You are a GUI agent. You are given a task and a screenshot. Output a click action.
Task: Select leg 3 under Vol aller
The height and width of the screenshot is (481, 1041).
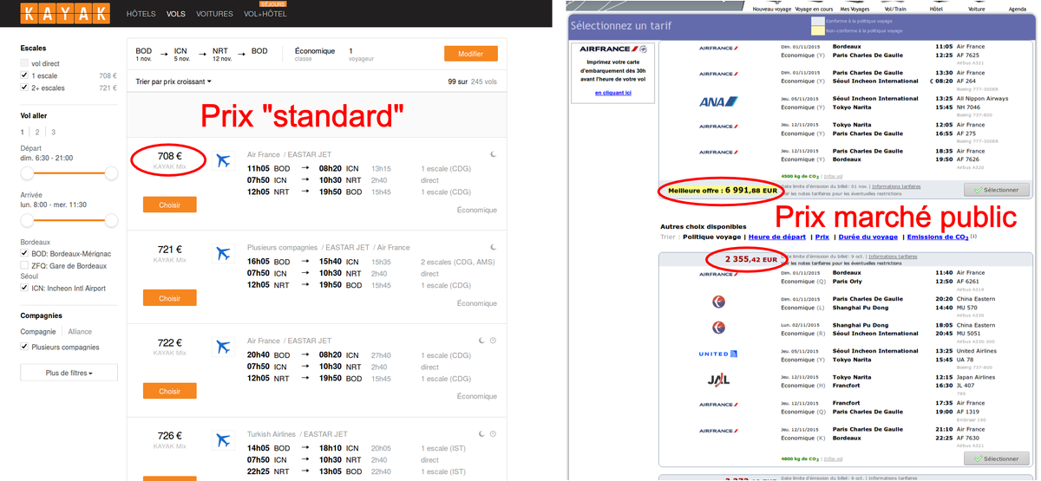pos(53,132)
